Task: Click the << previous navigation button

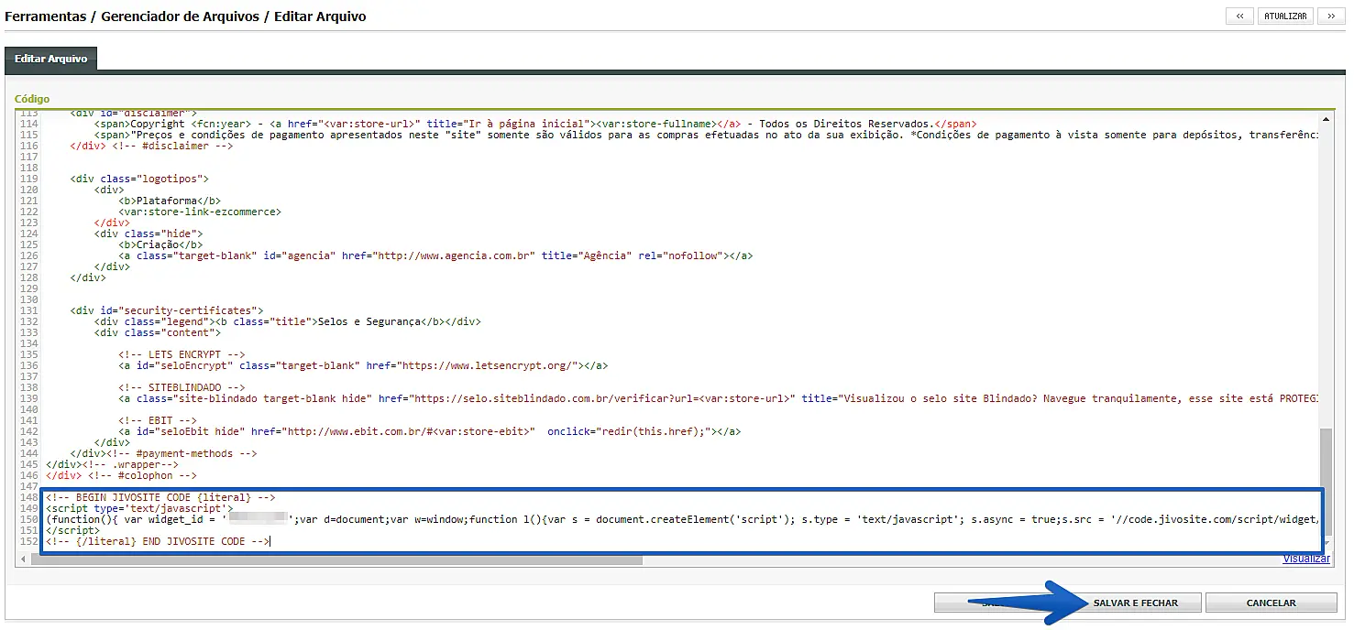Action: 1239,16
